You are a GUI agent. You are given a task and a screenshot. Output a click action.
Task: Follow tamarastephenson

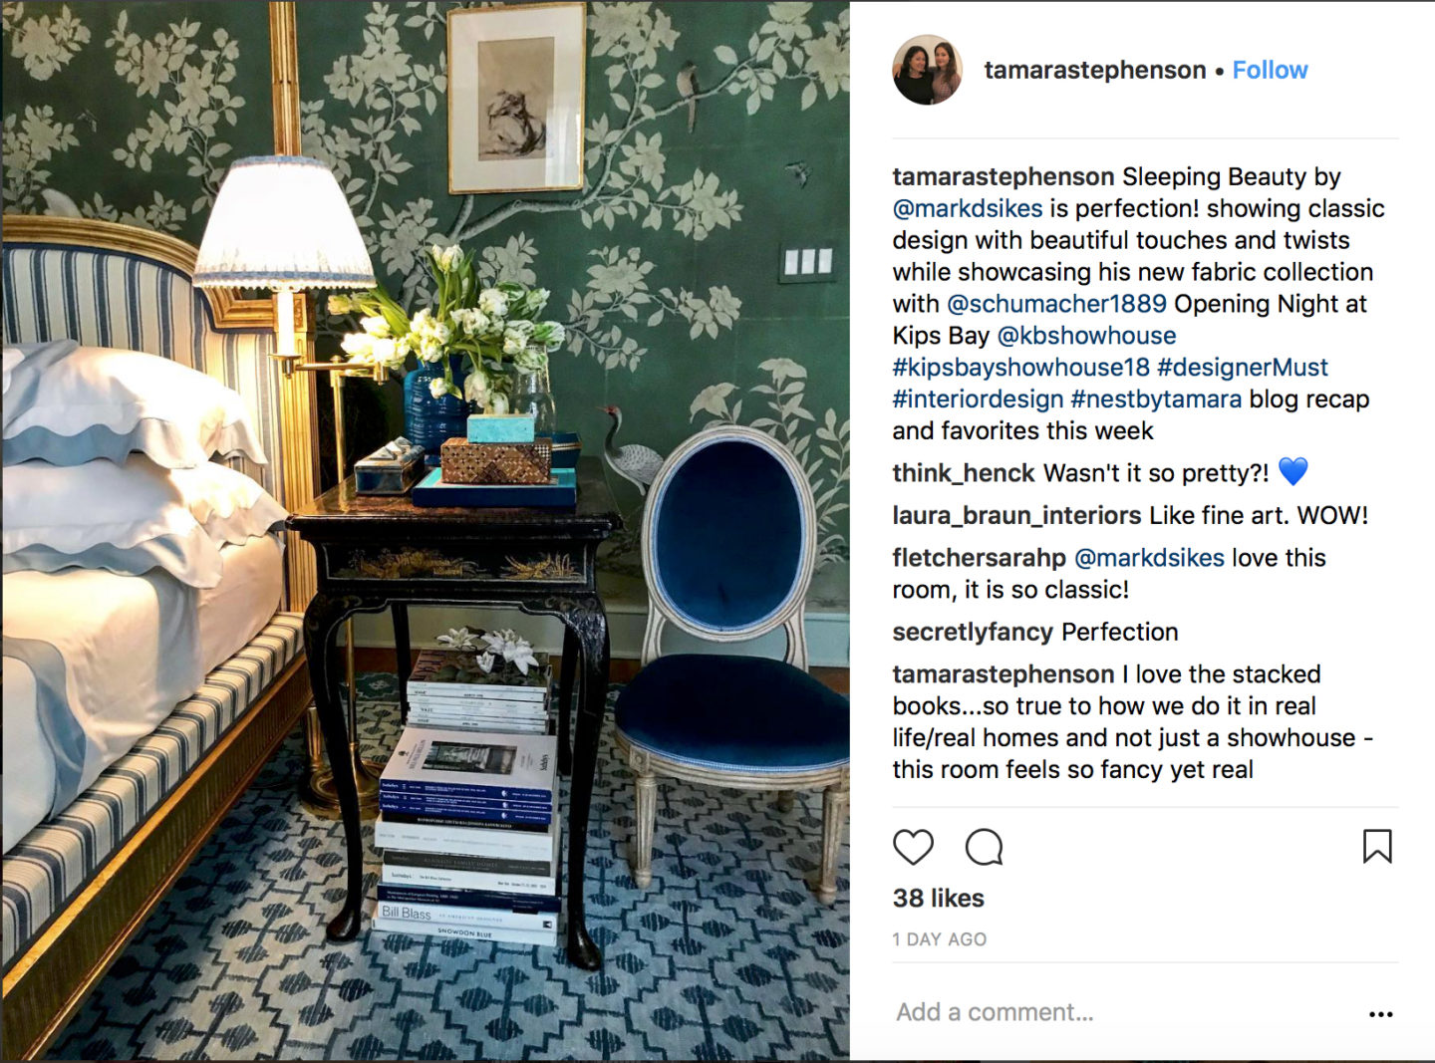1270,70
